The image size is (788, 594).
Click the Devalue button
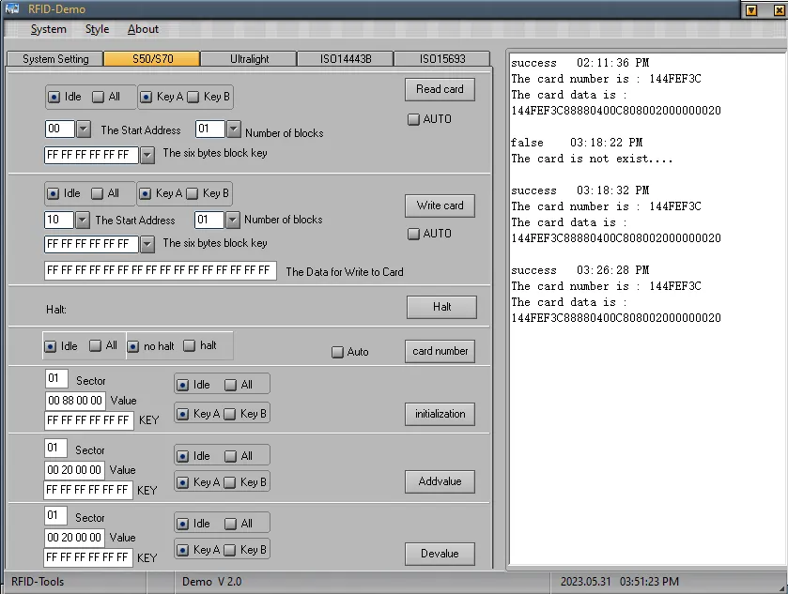pyautogui.click(x=440, y=554)
